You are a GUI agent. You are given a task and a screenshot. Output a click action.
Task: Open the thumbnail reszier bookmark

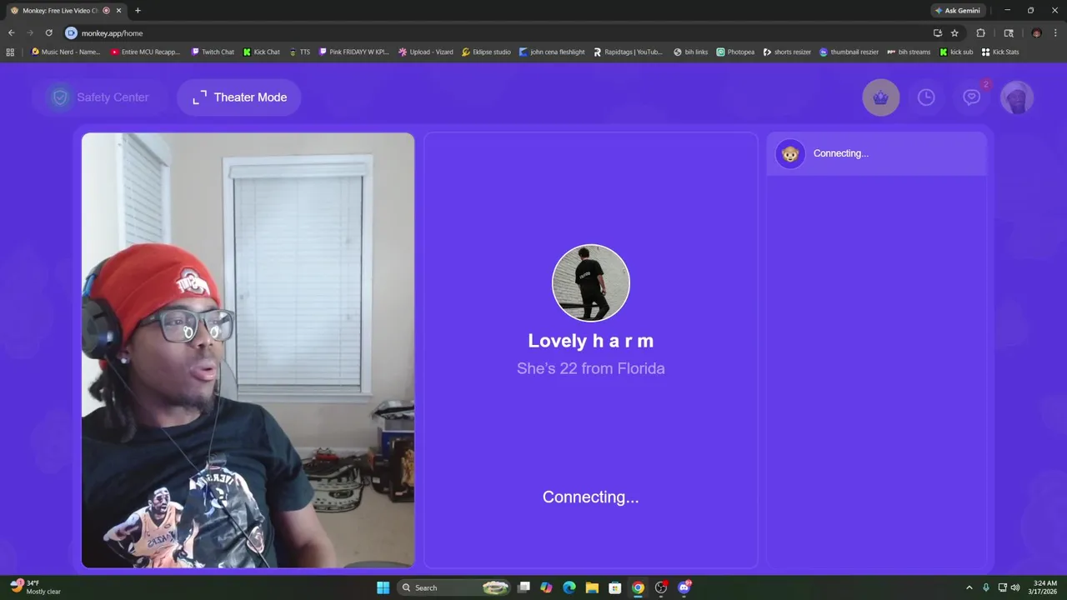849,52
